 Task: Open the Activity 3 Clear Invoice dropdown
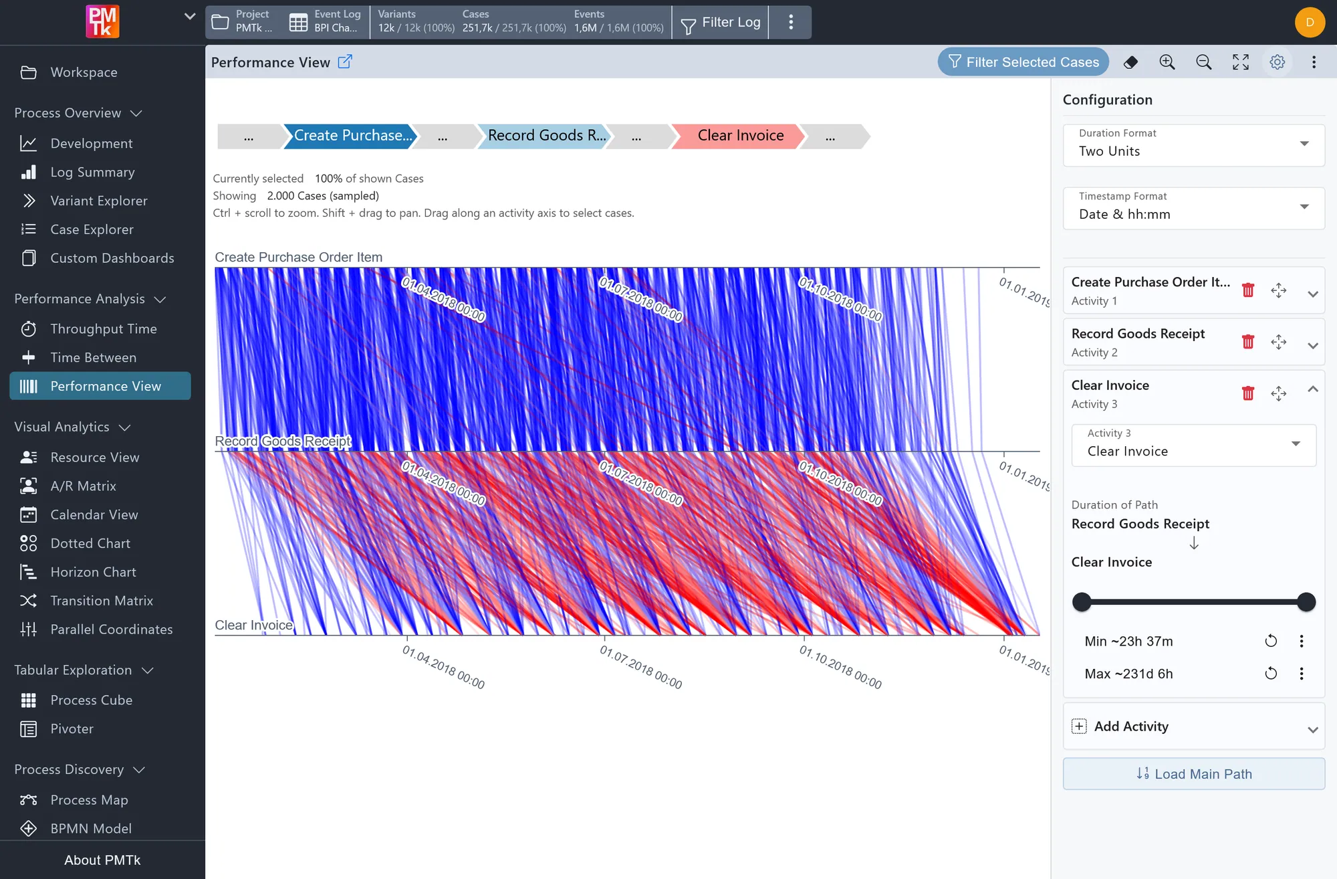[1194, 445]
